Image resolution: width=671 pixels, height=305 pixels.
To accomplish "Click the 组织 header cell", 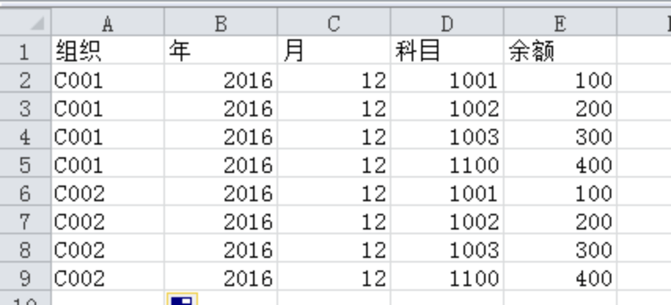I will tap(108, 50).
